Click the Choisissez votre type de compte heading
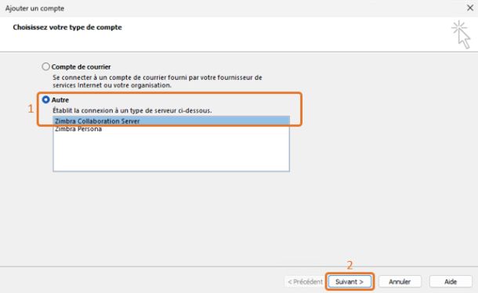Screen dimensions: 478x293 pyautogui.click(x=67, y=27)
